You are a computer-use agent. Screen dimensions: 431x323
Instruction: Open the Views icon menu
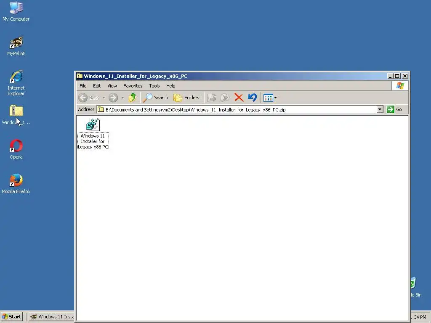point(270,98)
